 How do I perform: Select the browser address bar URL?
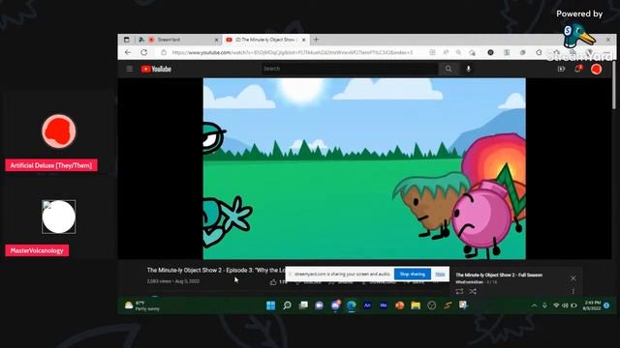pos(293,52)
